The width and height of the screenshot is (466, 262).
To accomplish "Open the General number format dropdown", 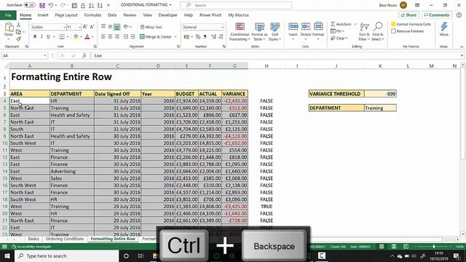I will (x=222, y=27).
